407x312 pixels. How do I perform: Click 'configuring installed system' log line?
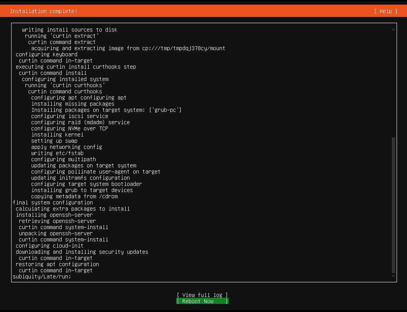(x=65, y=79)
